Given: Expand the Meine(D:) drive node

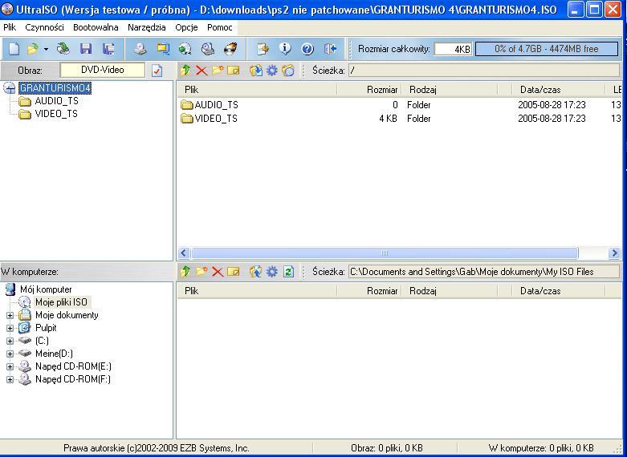Looking at the screenshot, I should click(10, 354).
